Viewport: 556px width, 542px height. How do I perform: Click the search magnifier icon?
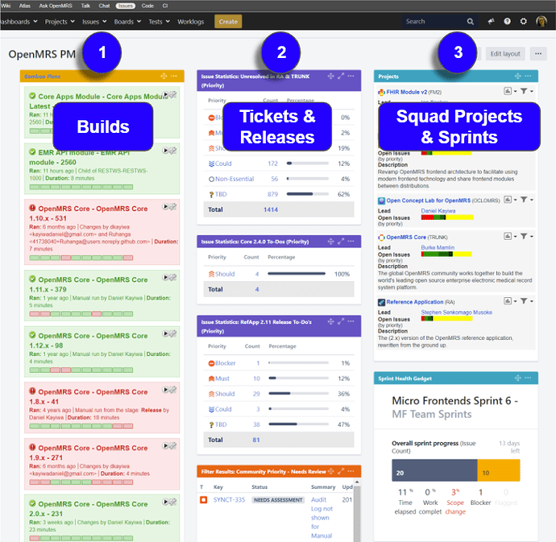click(471, 22)
